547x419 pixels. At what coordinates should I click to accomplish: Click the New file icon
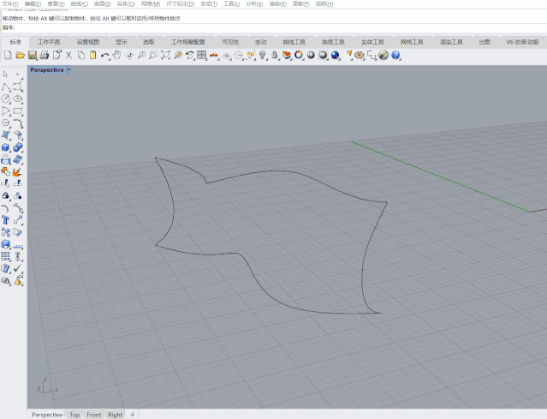coord(8,55)
